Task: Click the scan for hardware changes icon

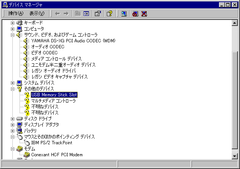Action: click(x=124, y=14)
